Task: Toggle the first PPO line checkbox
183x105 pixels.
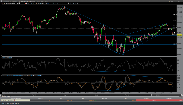Action: [27, 75]
